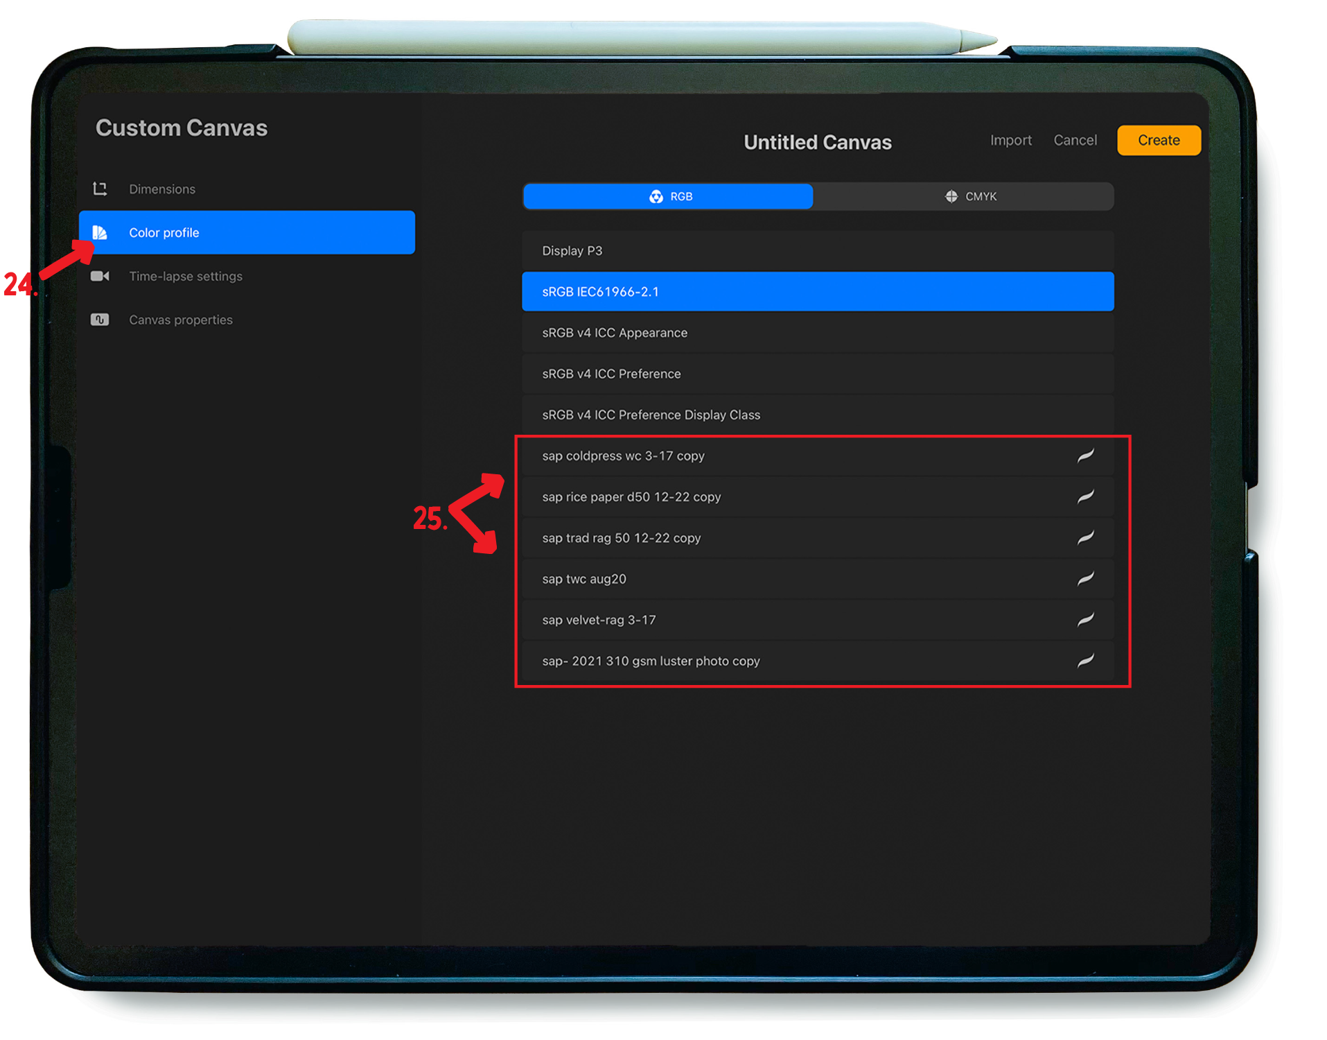Edit the Untitled Canvas name field
1327x1040 pixels.
pyautogui.click(x=818, y=142)
